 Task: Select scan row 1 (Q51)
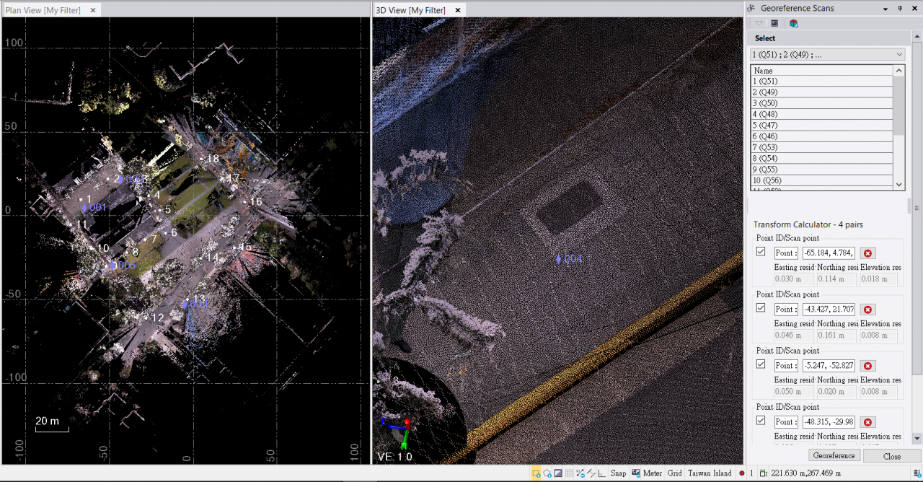pyautogui.click(x=821, y=82)
